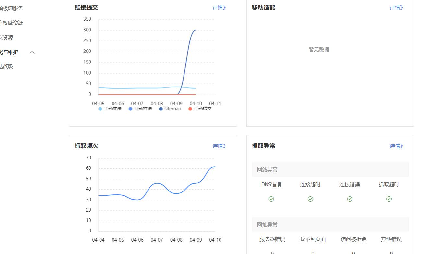Select the 极速服务 sidebar item

[11, 8]
